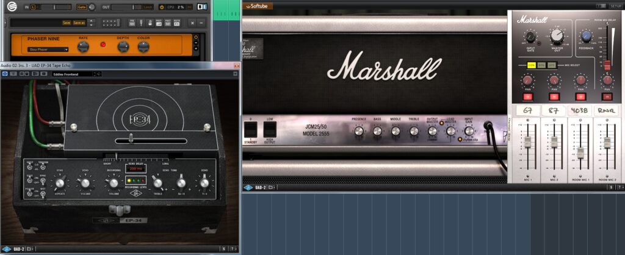Click the $ button in EP-34 footer
Viewport: 625px width, 255px height.
[225, 249]
